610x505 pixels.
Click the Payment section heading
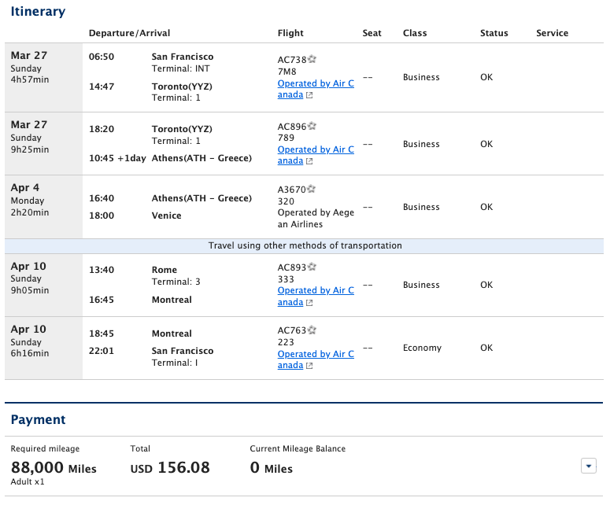pos(38,420)
